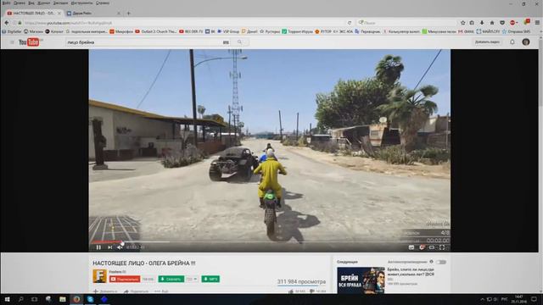Open Firefox bookmarks library icon
The image size is (543, 305).
(x=472, y=23)
